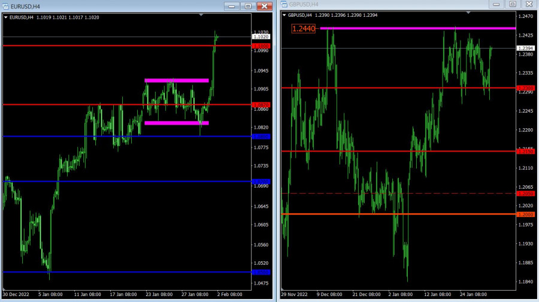The width and height of the screenshot is (539, 302).
Task: Click the 2 Jan 08:00 date label
Action: (401, 294)
